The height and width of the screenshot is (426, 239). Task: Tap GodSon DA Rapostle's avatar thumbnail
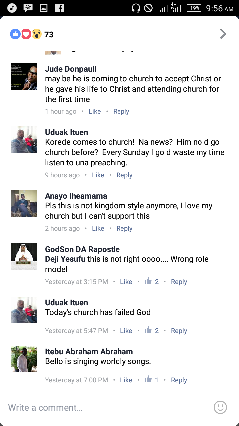(x=24, y=257)
